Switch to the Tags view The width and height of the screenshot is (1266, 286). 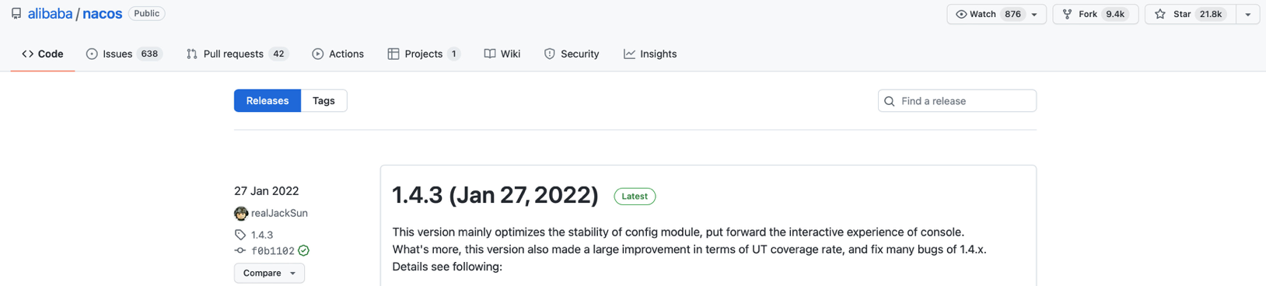click(x=323, y=100)
